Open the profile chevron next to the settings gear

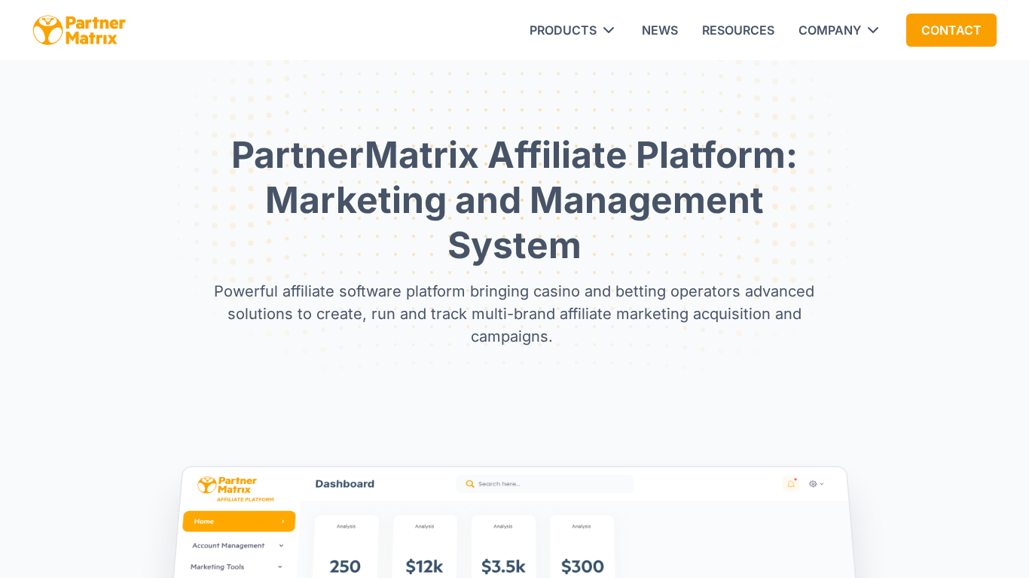click(822, 483)
